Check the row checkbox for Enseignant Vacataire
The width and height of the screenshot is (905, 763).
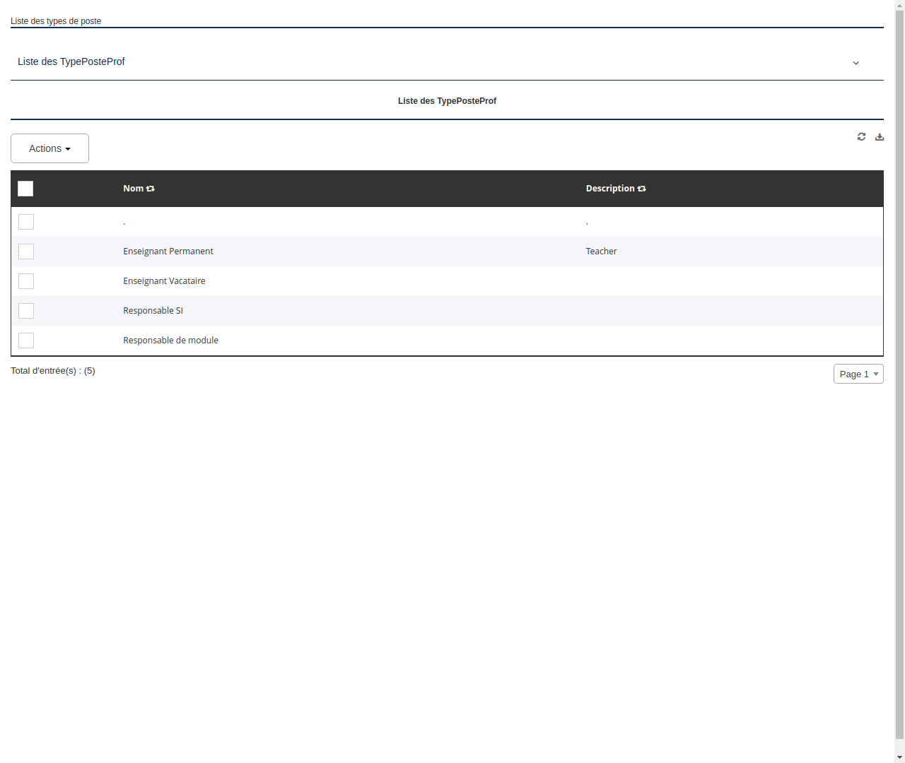(x=26, y=281)
